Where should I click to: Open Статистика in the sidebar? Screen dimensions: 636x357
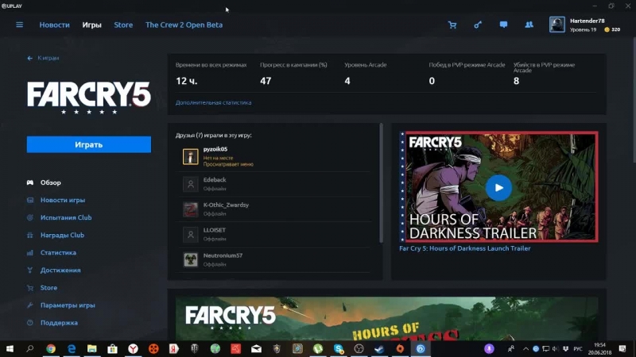point(58,252)
